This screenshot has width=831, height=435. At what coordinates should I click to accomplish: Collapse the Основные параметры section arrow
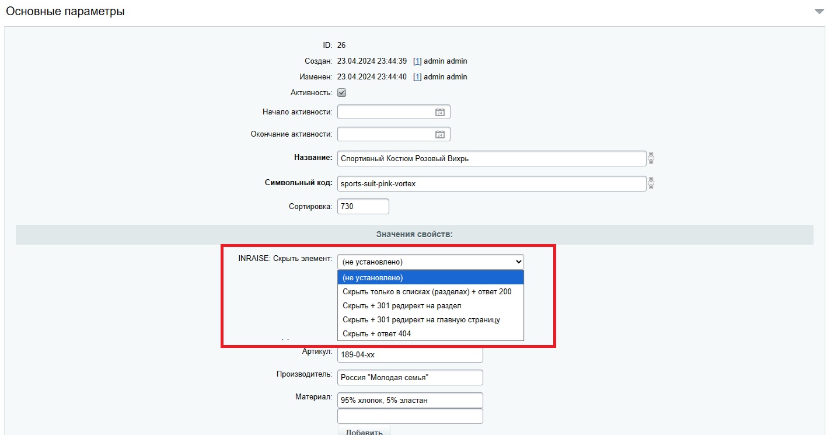coord(819,12)
